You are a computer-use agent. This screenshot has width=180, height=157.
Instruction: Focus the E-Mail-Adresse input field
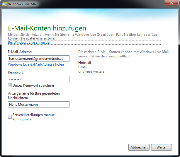[x=39, y=59]
